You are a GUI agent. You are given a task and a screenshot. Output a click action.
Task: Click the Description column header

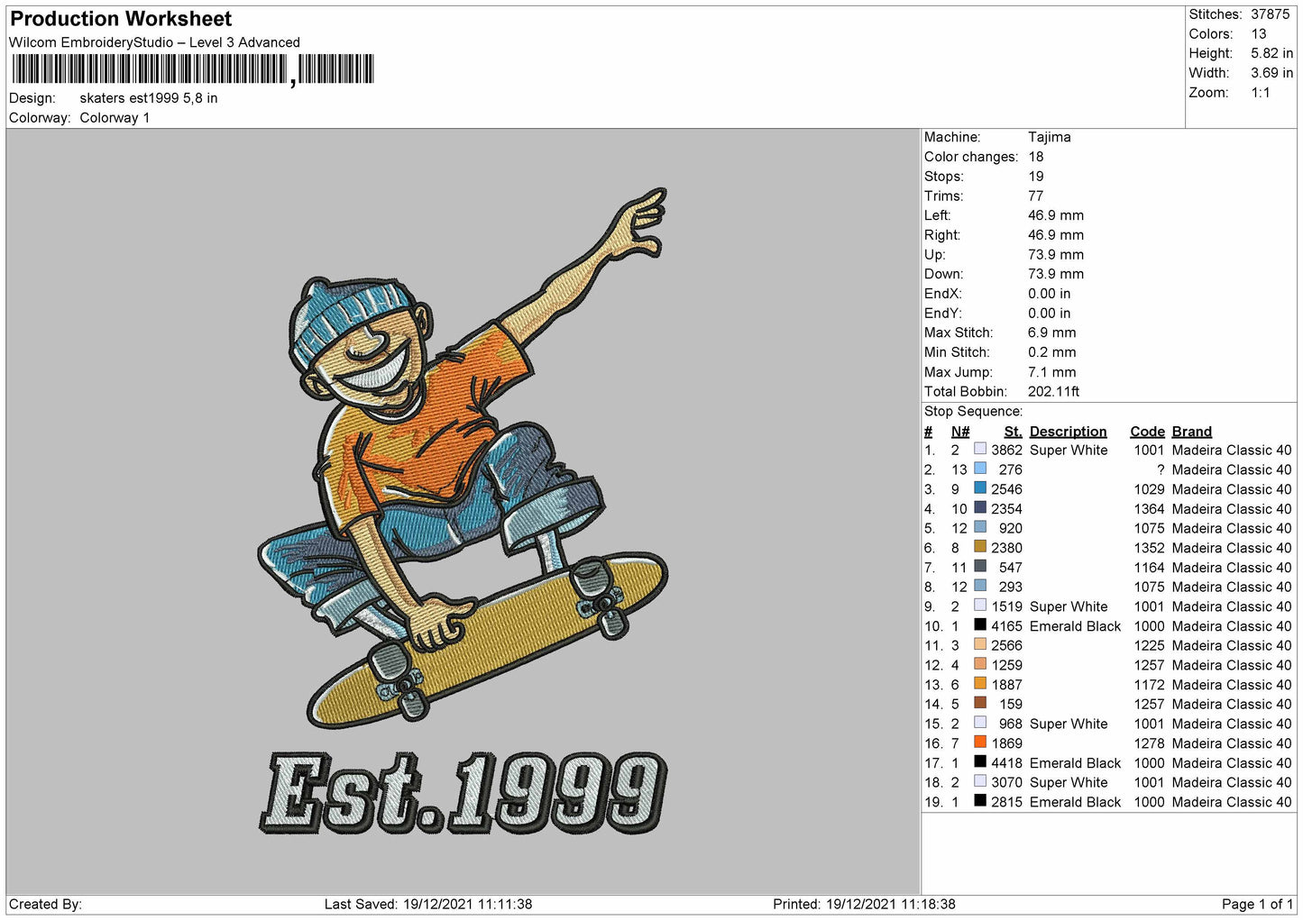point(1068,432)
